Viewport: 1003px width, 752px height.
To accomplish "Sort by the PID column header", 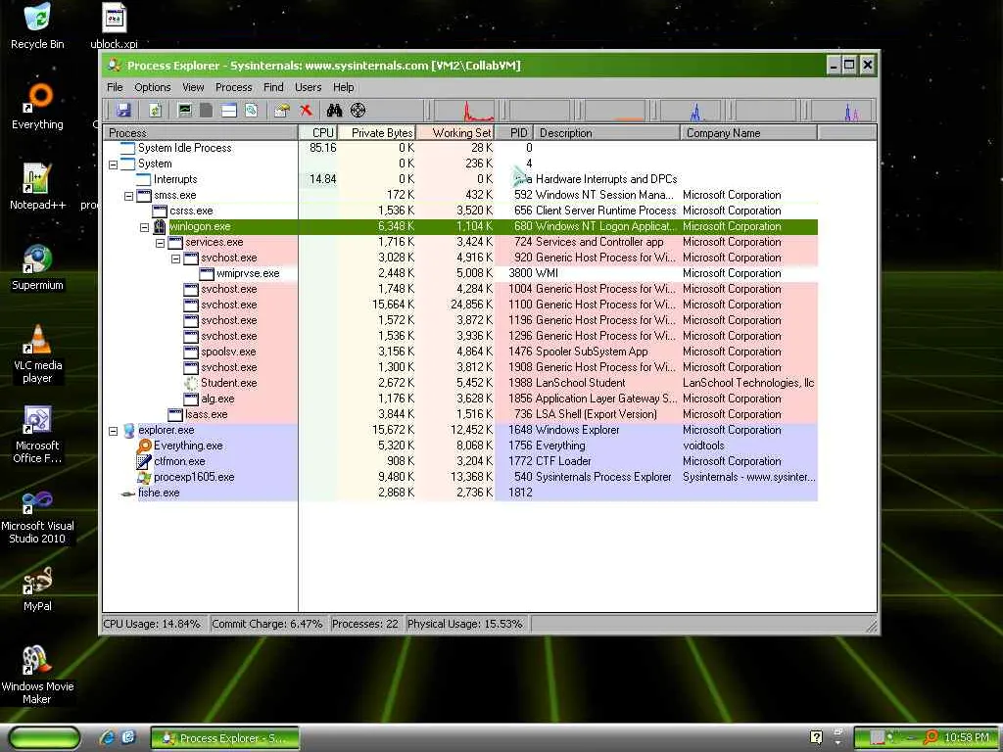I will (513, 133).
